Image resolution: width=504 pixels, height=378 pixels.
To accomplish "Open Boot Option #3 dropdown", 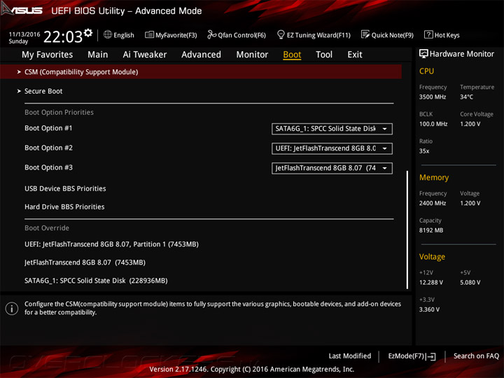I will 332,168.
